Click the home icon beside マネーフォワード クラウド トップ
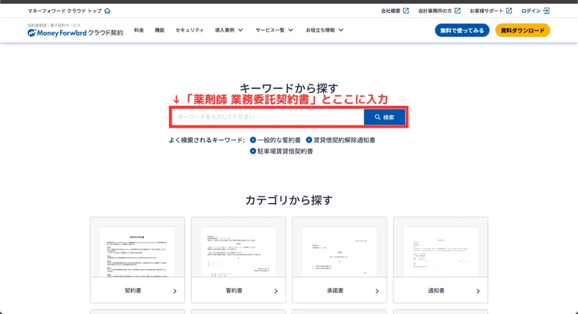Screen dimensions: 578x314 pos(107,11)
